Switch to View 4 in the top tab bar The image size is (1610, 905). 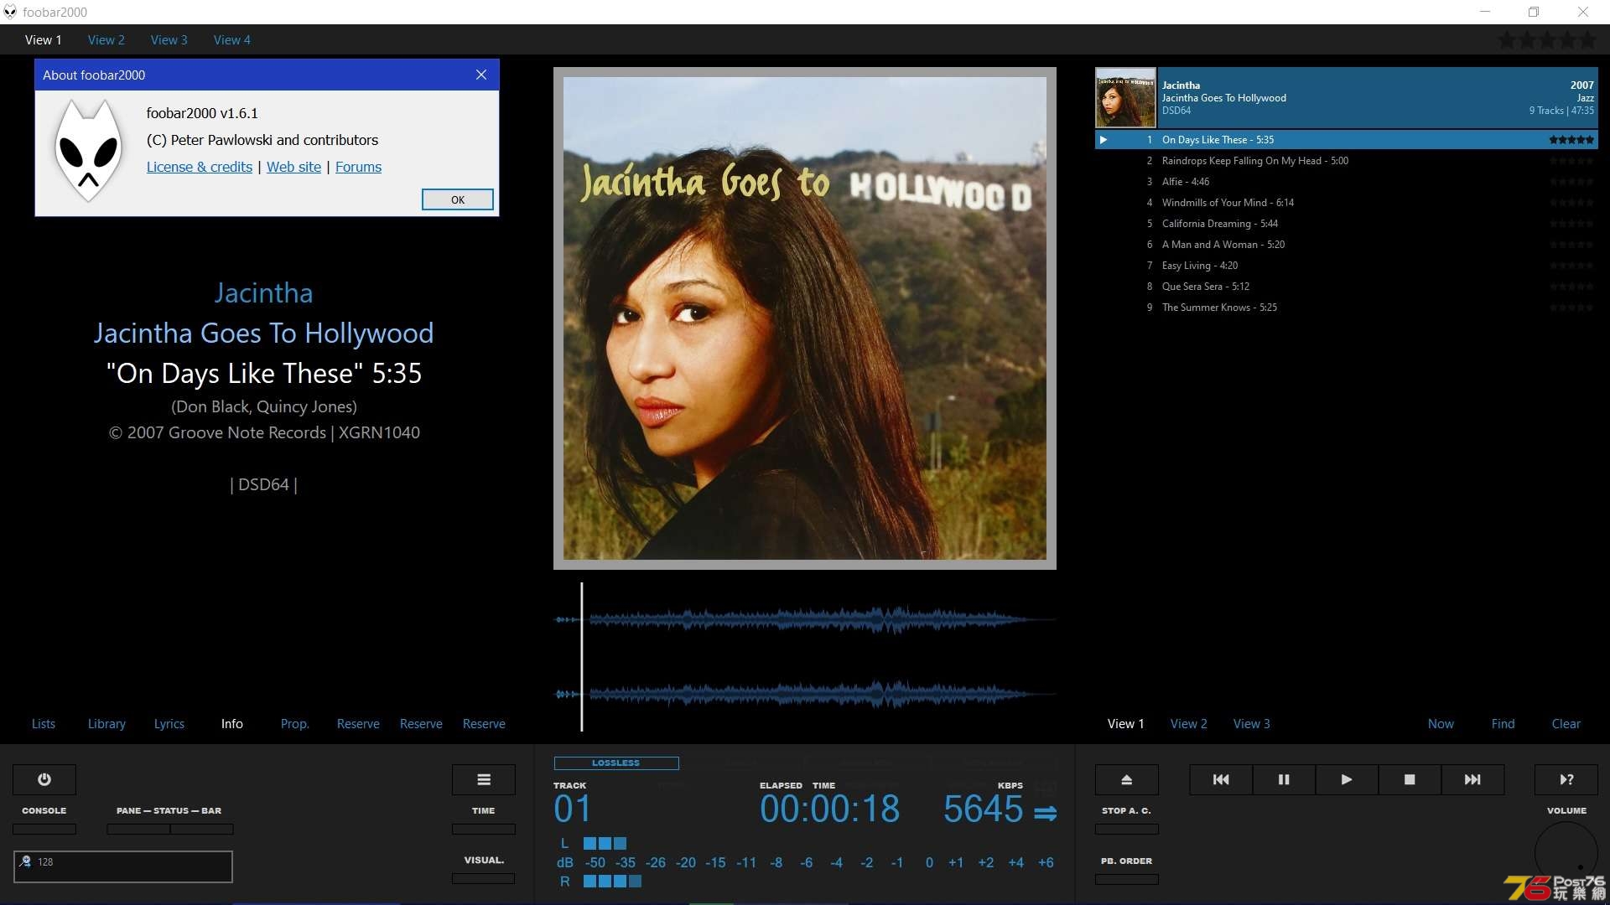tap(231, 39)
